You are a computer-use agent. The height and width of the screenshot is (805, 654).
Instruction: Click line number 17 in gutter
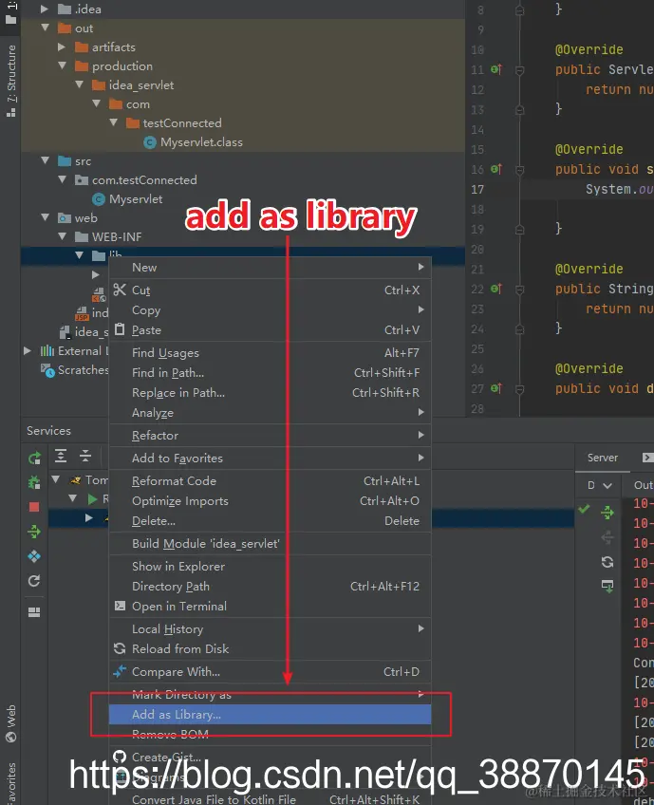tap(477, 190)
